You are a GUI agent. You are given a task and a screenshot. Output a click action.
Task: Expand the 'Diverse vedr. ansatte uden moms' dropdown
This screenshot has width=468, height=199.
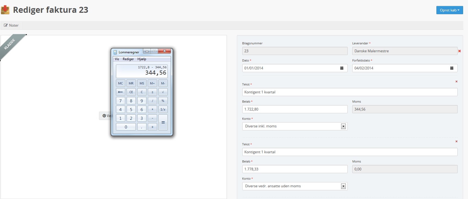[x=343, y=186]
